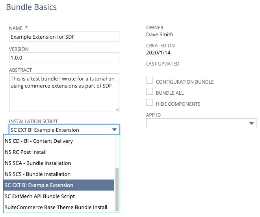Select NS CD - BI - Content Delivery option

click(39, 141)
